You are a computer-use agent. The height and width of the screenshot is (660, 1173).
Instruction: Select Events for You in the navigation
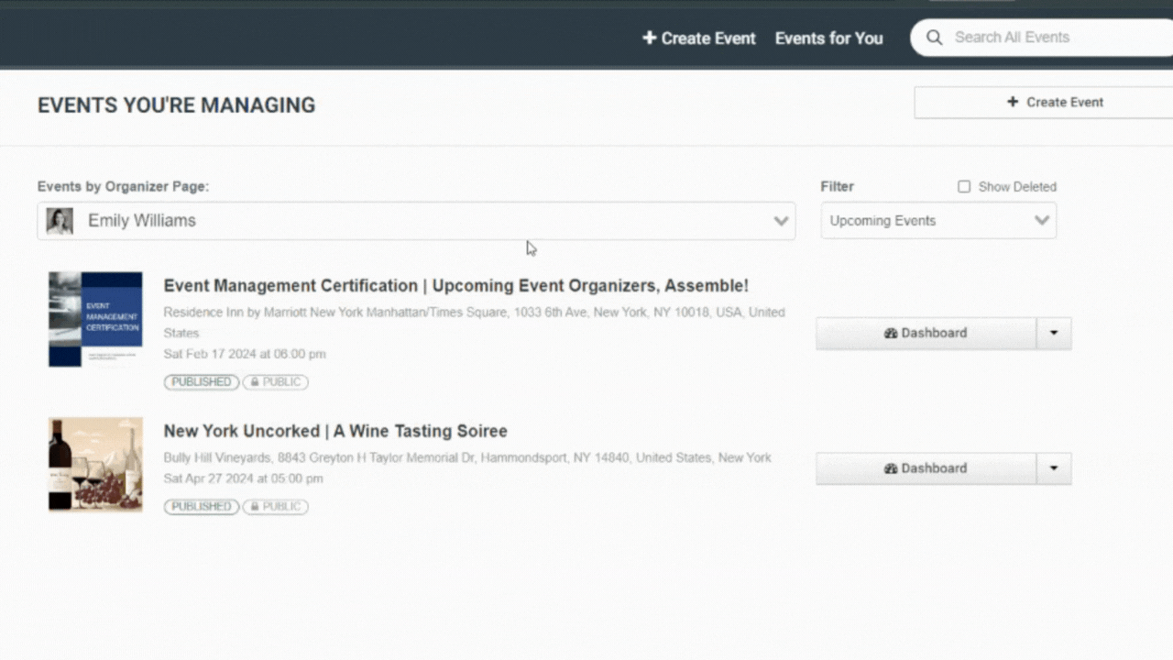pyautogui.click(x=828, y=38)
